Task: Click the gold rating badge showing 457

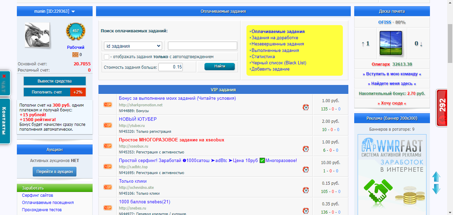Action: tap(75, 31)
